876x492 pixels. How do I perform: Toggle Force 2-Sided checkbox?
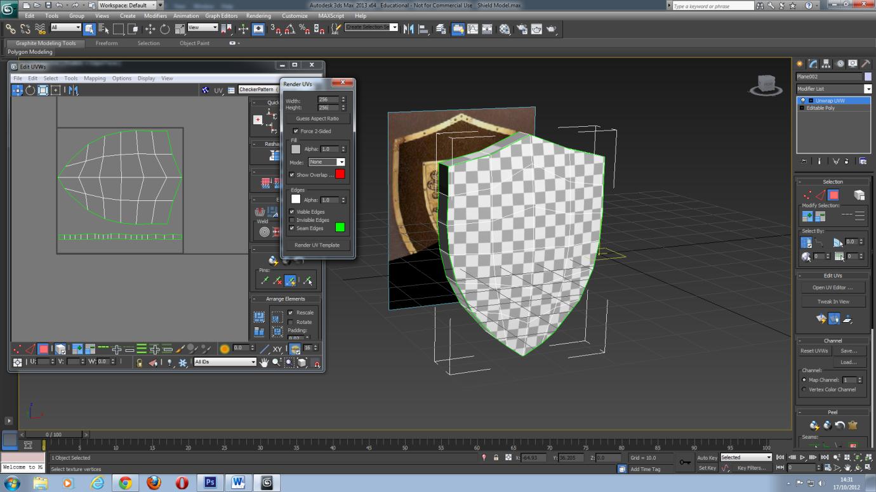click(295, 131)
